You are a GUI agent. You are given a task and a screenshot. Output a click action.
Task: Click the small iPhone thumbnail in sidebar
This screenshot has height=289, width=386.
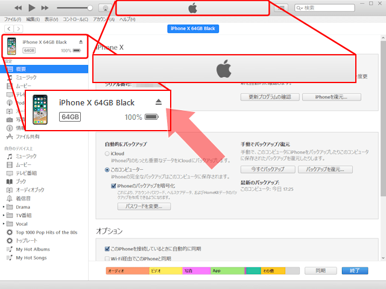coord(11,46)
